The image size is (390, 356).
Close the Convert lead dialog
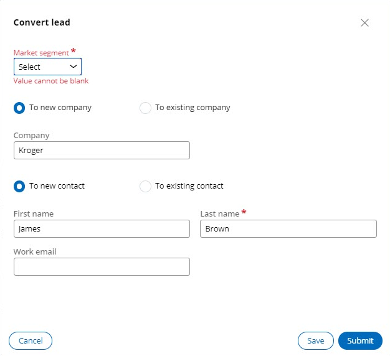(x=364, y=23)
